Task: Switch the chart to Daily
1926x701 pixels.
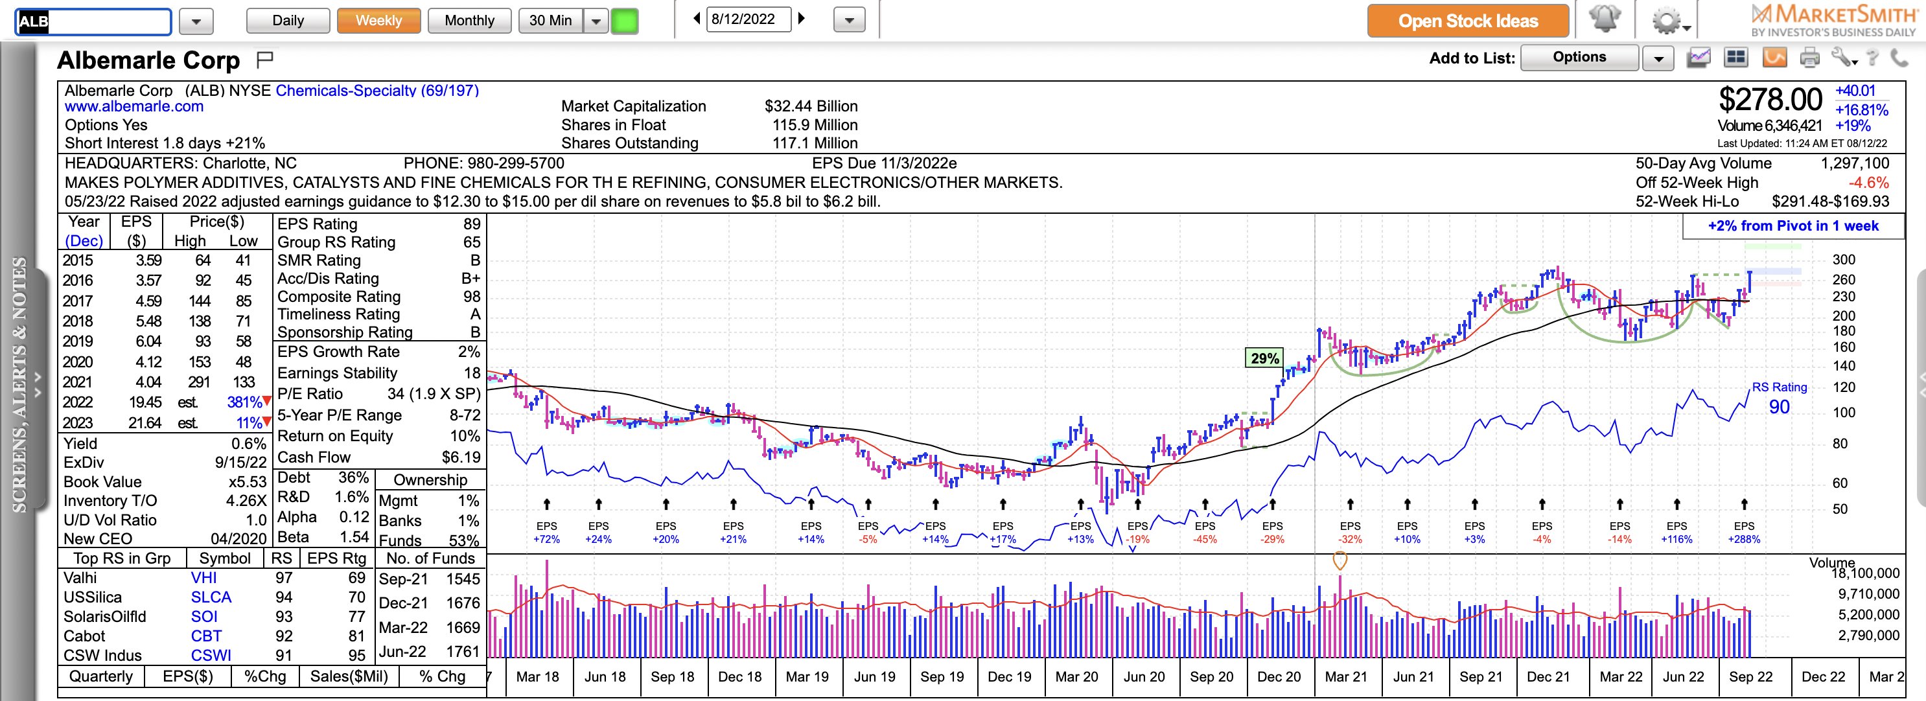Action: pos(288,21)
